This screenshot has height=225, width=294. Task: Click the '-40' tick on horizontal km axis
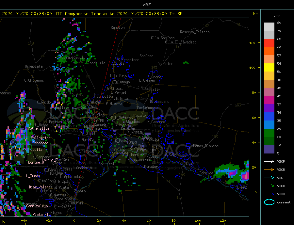tap(24, 221)
